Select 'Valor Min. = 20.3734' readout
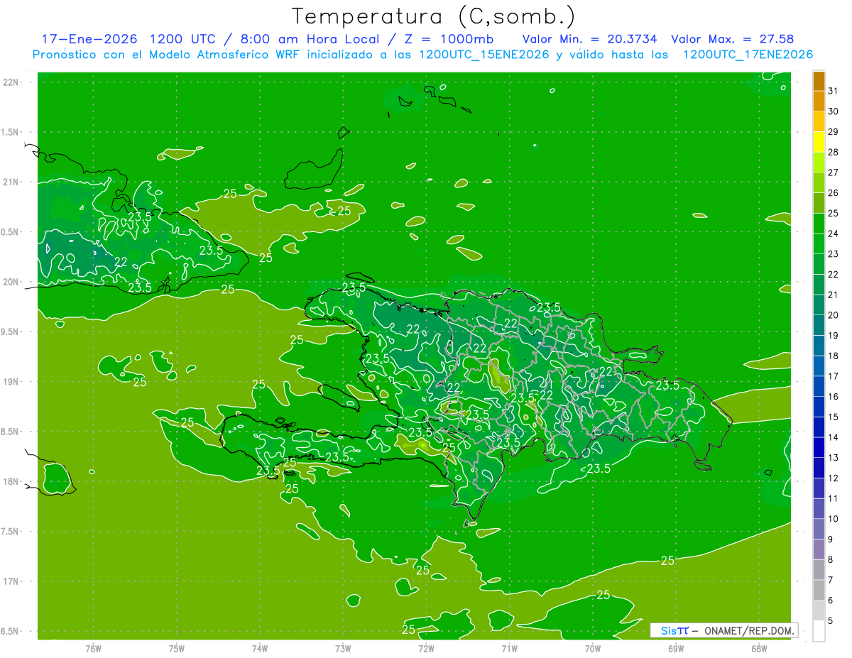Screen dimensions: 852x658 pos(591,39)
